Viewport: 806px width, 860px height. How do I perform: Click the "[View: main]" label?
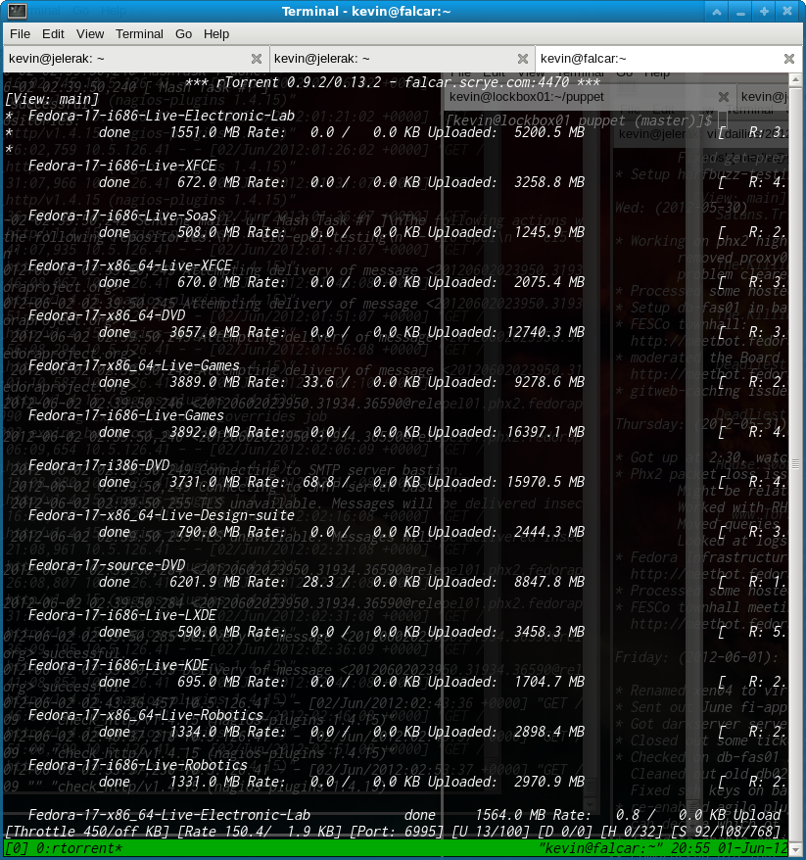click(52, 99)
